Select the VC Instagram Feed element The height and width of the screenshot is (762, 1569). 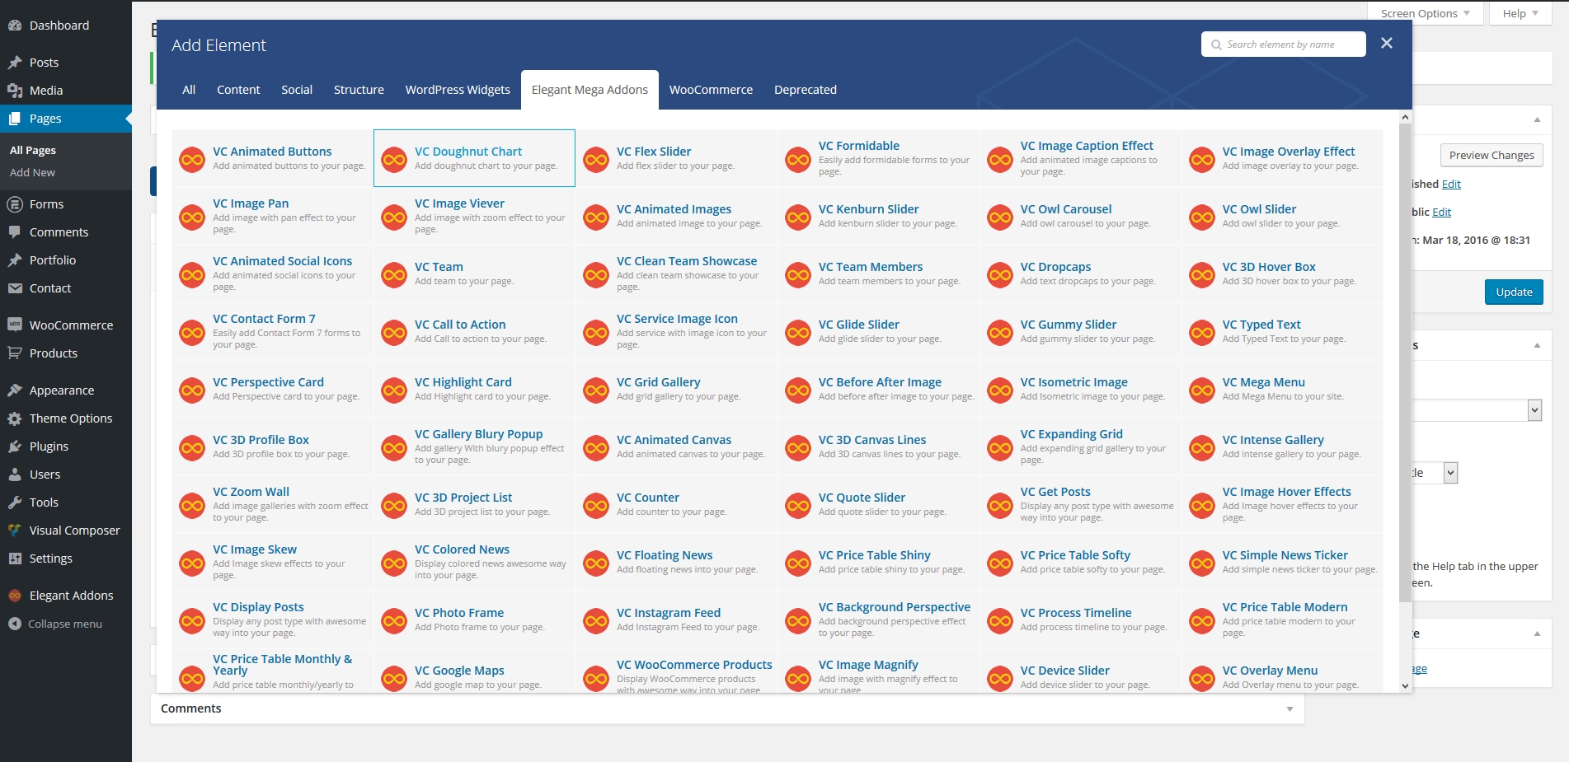677,620
